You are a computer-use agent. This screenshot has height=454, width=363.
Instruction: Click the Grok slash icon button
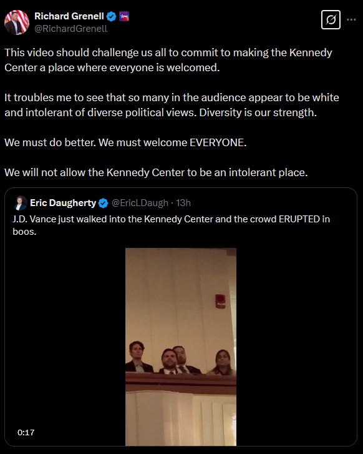[x=331, y=20]
